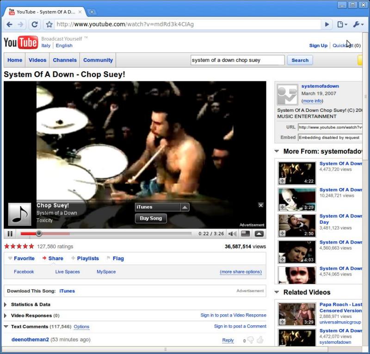This screenshot has height=354, width=370.
Task: Toggle the video player size button
Action: (246, 234)
